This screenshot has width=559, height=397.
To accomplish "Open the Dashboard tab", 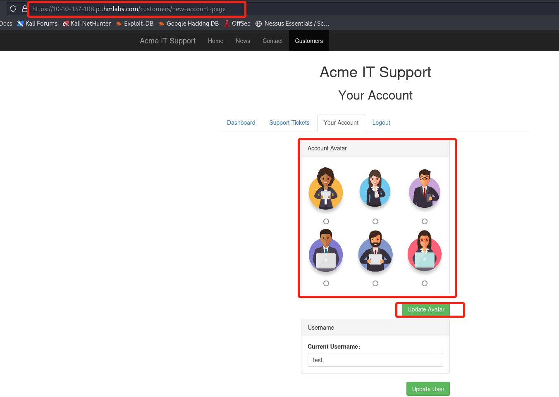I will 241,123.
